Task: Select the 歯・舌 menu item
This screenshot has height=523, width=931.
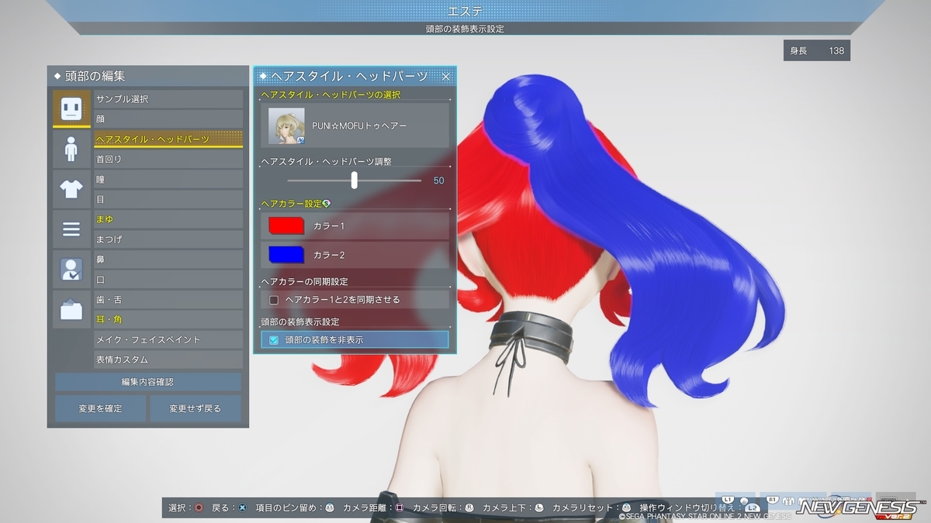Action: [168, 300]
